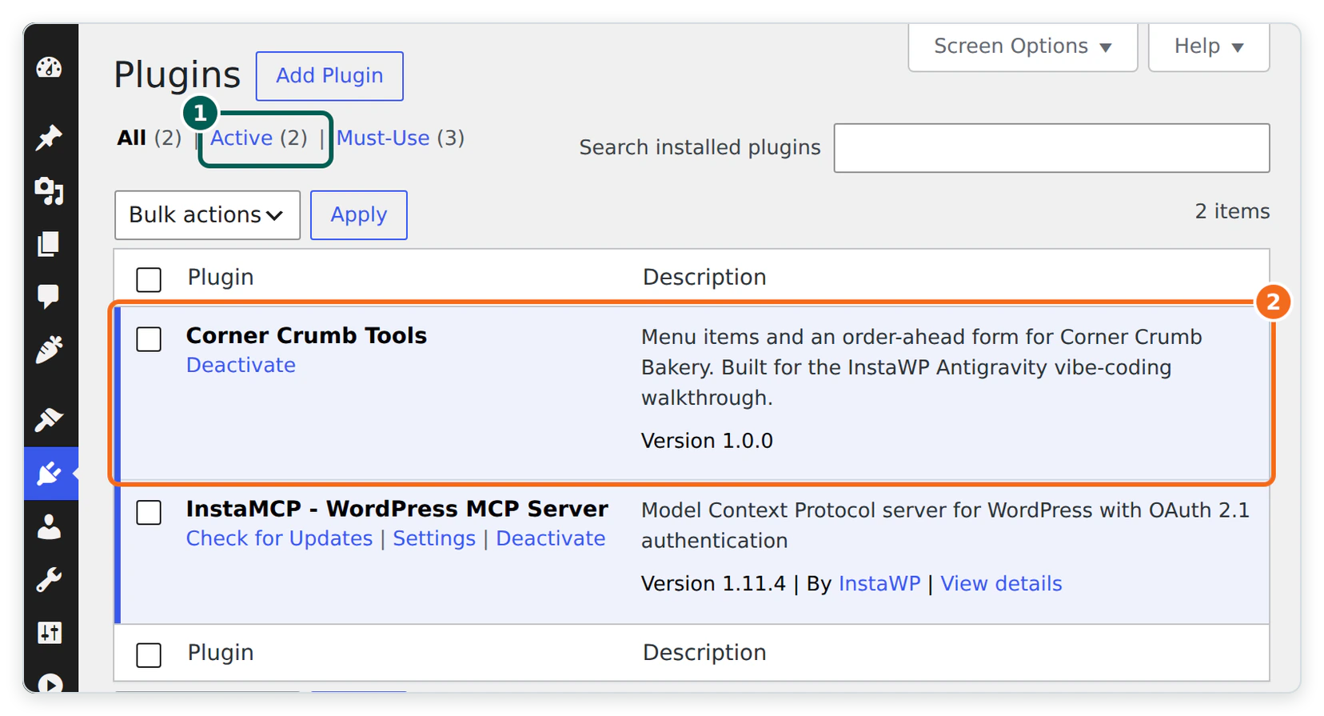
Task: Focus the Search installed plugins field
Action: [1051, 148]
